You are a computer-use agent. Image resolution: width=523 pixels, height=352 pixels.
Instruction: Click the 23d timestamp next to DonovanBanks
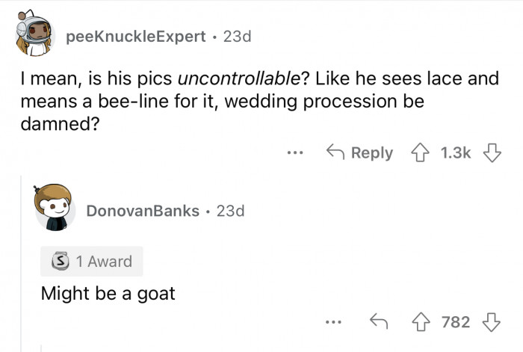coord(230,211)
